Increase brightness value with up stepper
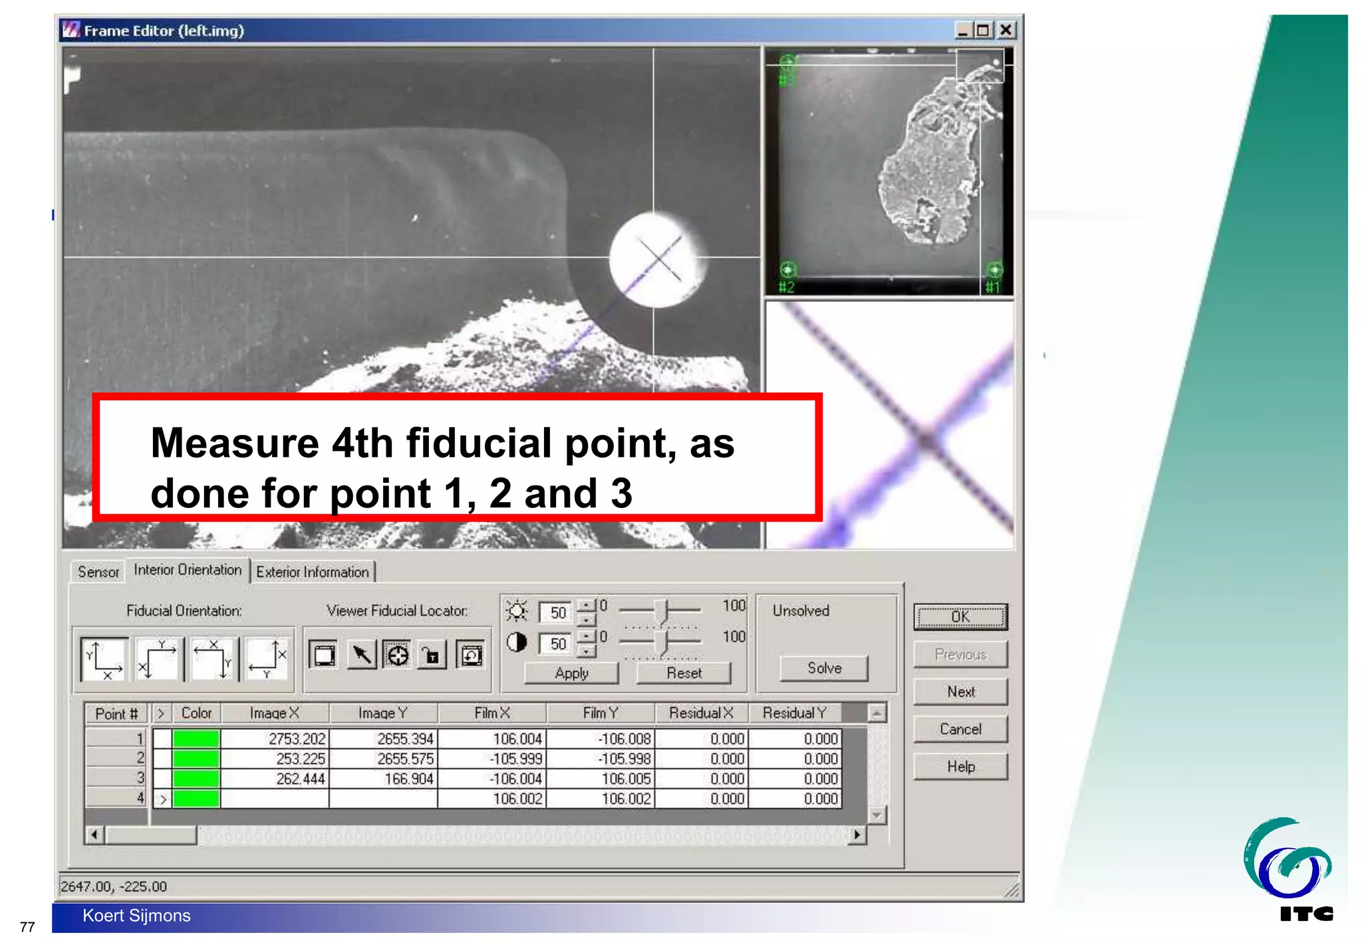 (x=586, y=605)
